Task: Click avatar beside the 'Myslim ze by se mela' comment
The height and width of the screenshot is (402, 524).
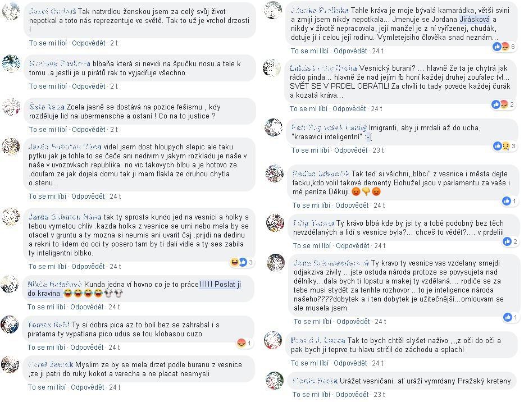Action: coord(10,364)
